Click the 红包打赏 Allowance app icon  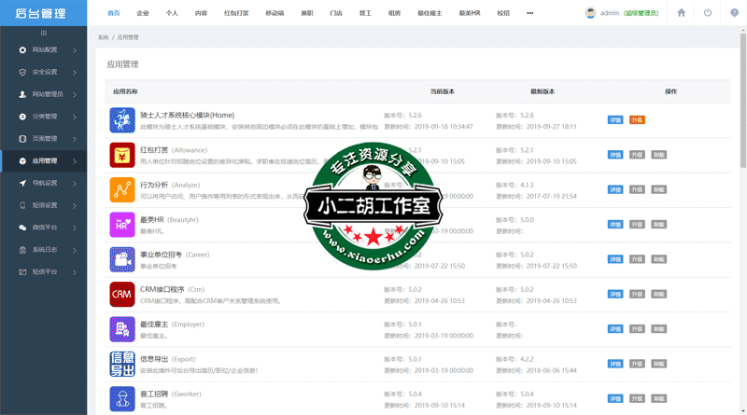121,154
